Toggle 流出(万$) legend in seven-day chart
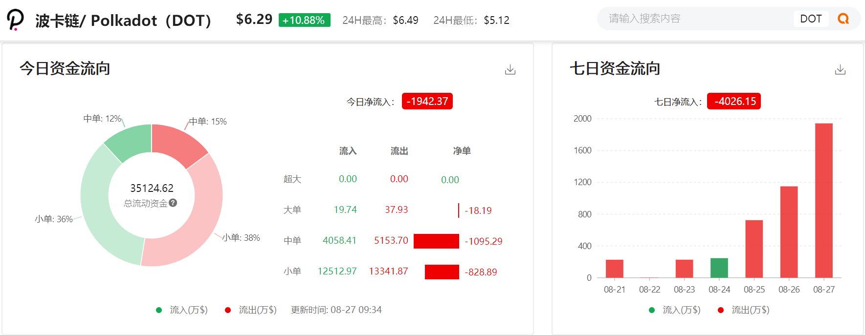 (x=744, y=310)
